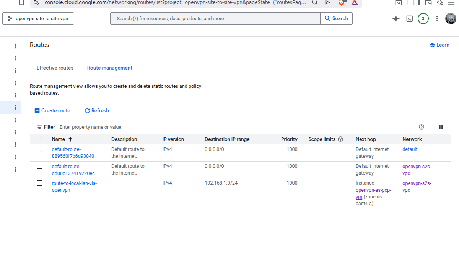Click the Brave Rewards triangle icon
This screenshot has width=459, height=272.
pos(355,2)
